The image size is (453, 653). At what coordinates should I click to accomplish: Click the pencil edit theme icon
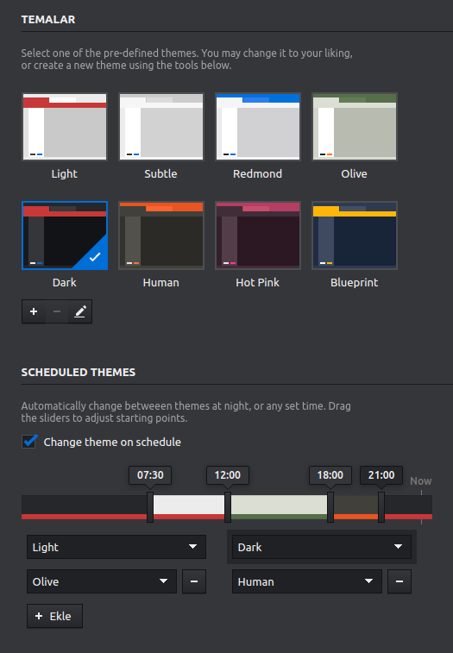80,311
